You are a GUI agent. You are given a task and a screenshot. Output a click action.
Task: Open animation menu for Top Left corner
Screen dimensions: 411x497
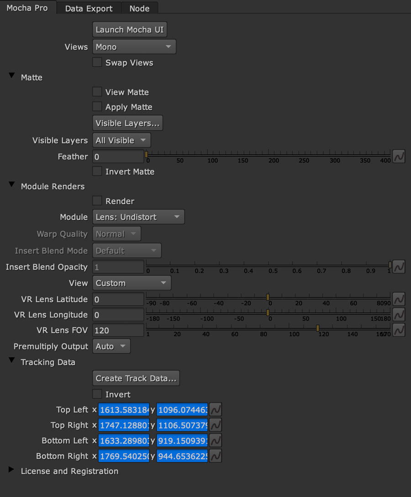pos(216,409)
